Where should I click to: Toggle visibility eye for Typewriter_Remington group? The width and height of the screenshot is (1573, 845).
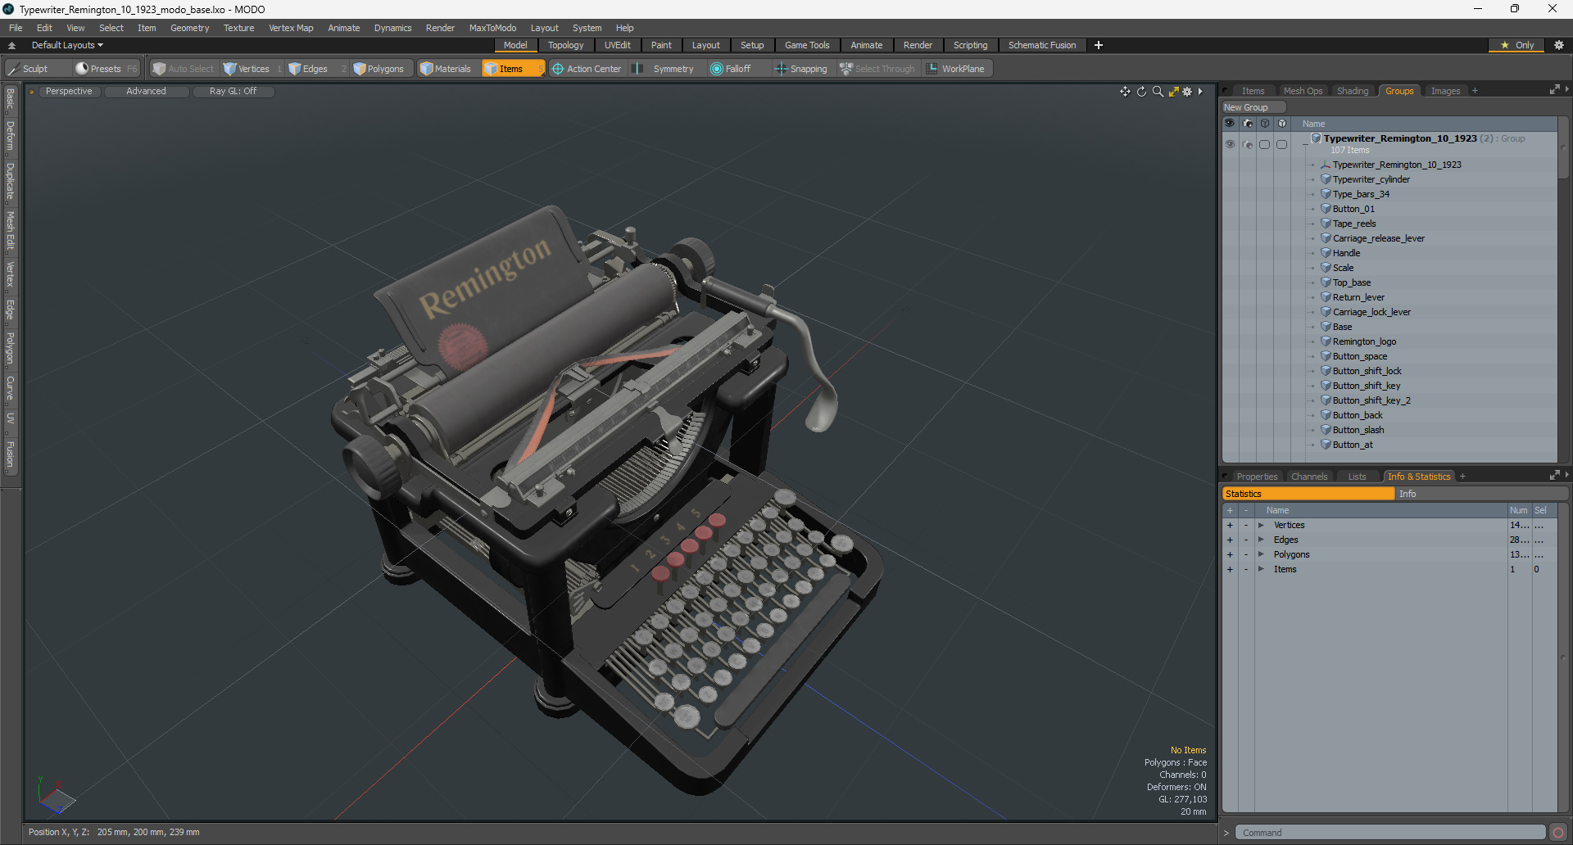tap(1230, 144)
